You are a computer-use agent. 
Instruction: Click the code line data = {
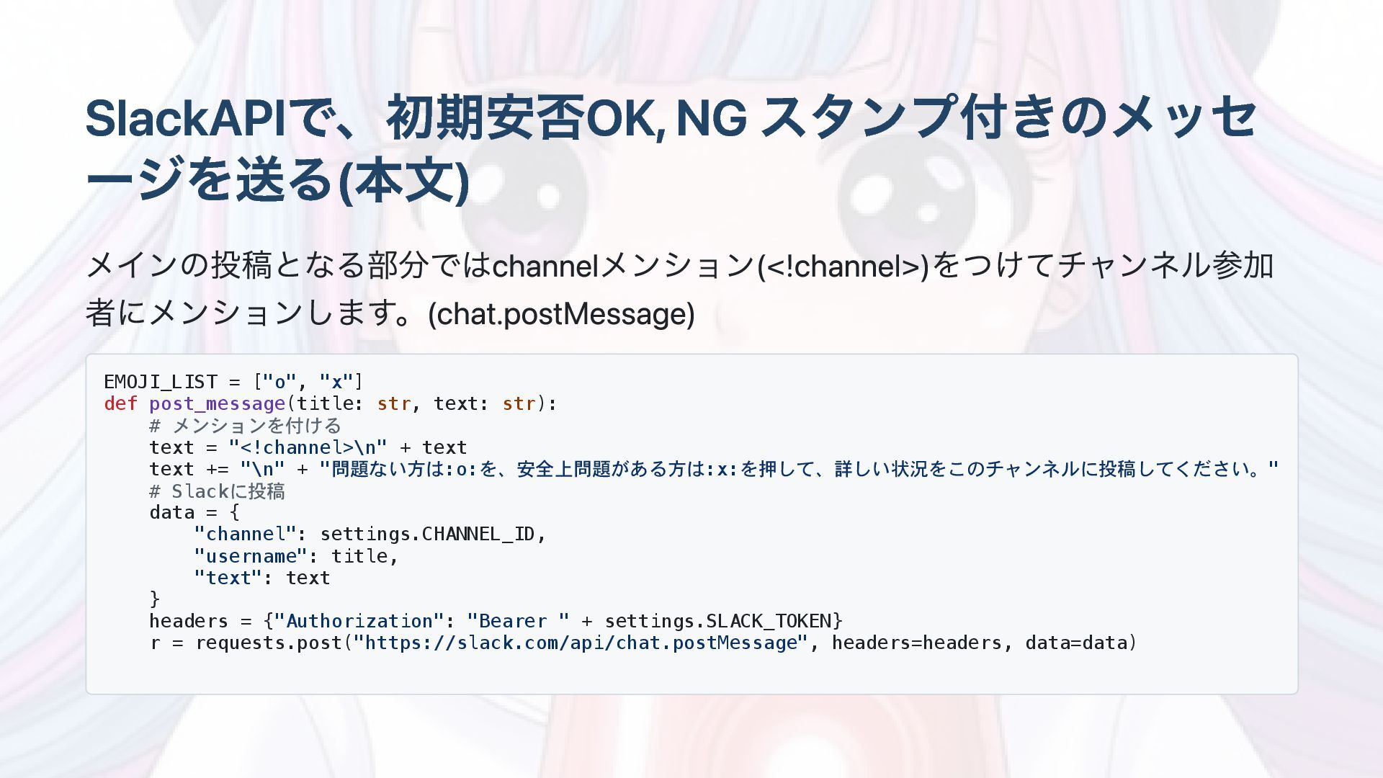194,513
